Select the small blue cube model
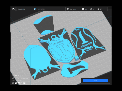This screenshot has width=122, height=91. (x=77, y=58)
